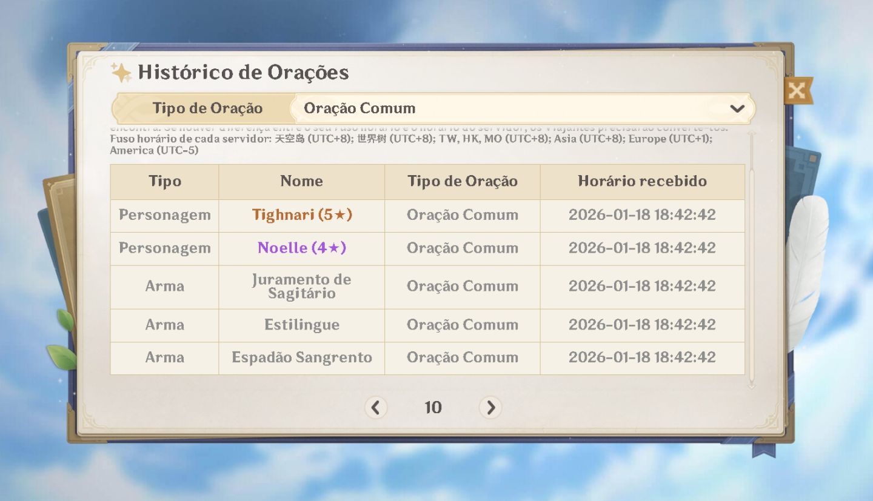Click Oração Comum in the Estilingue row
873x501 pixels.
coord(463,325)
